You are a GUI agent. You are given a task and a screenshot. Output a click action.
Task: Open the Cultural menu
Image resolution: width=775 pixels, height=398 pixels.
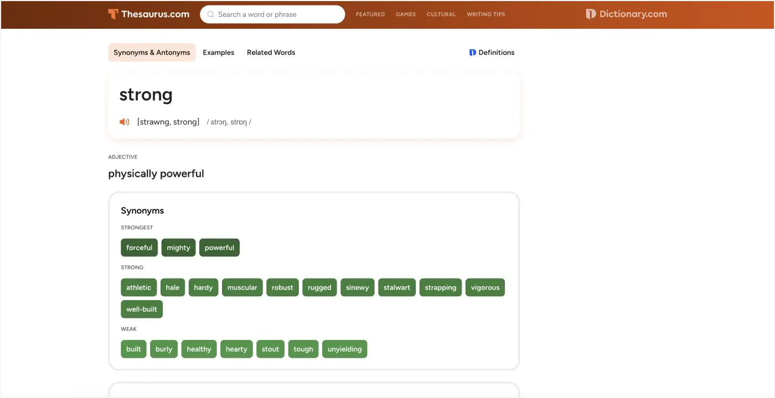[441, 14]
